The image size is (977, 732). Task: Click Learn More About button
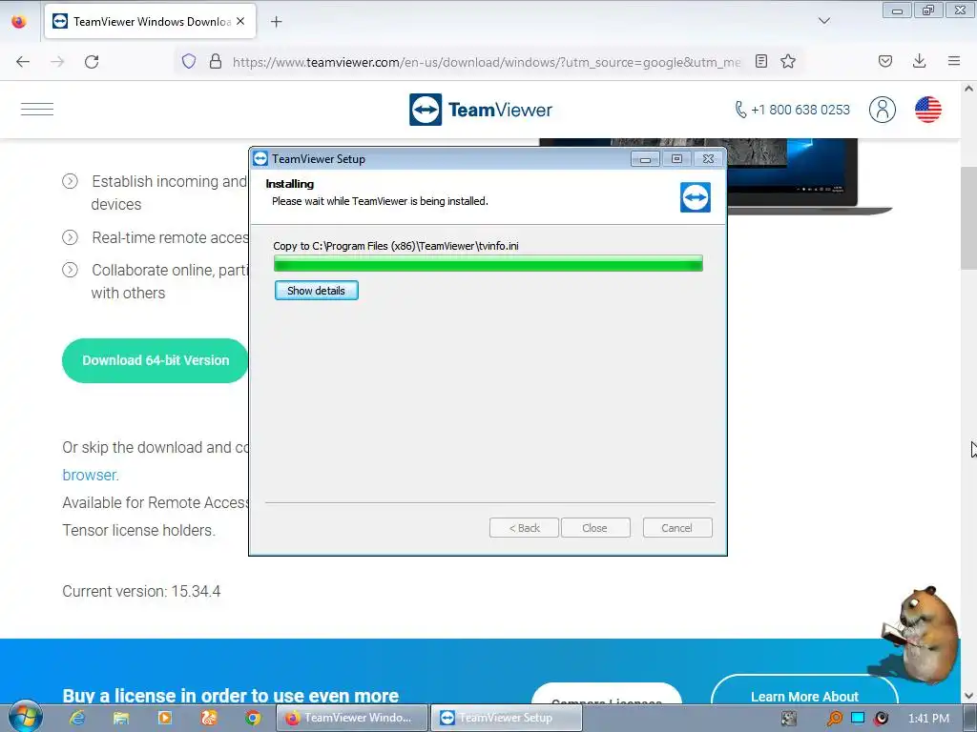804,696
